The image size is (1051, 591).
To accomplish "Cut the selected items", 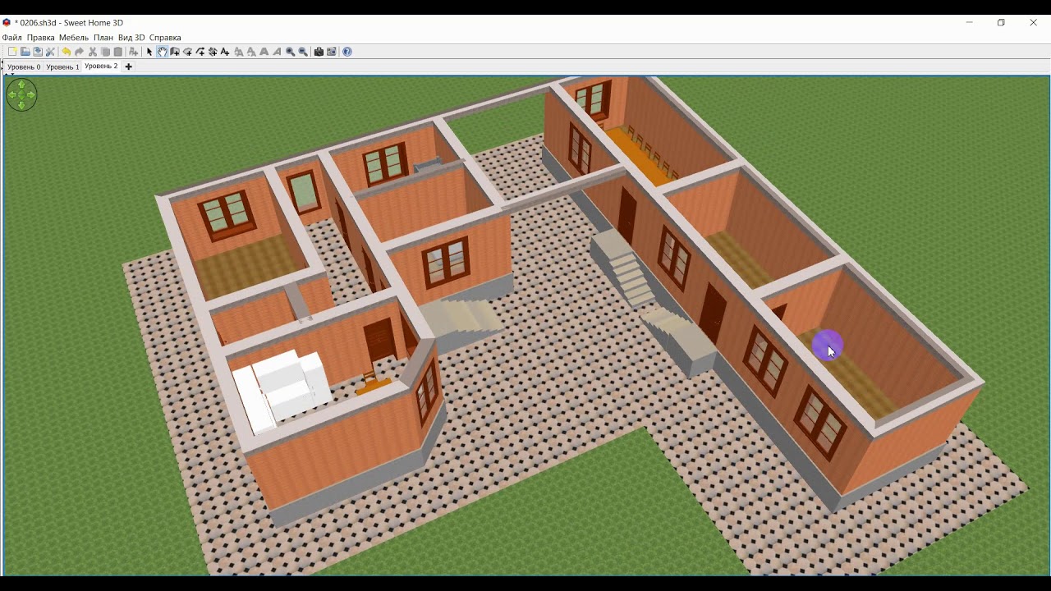I will coord(93,52).
